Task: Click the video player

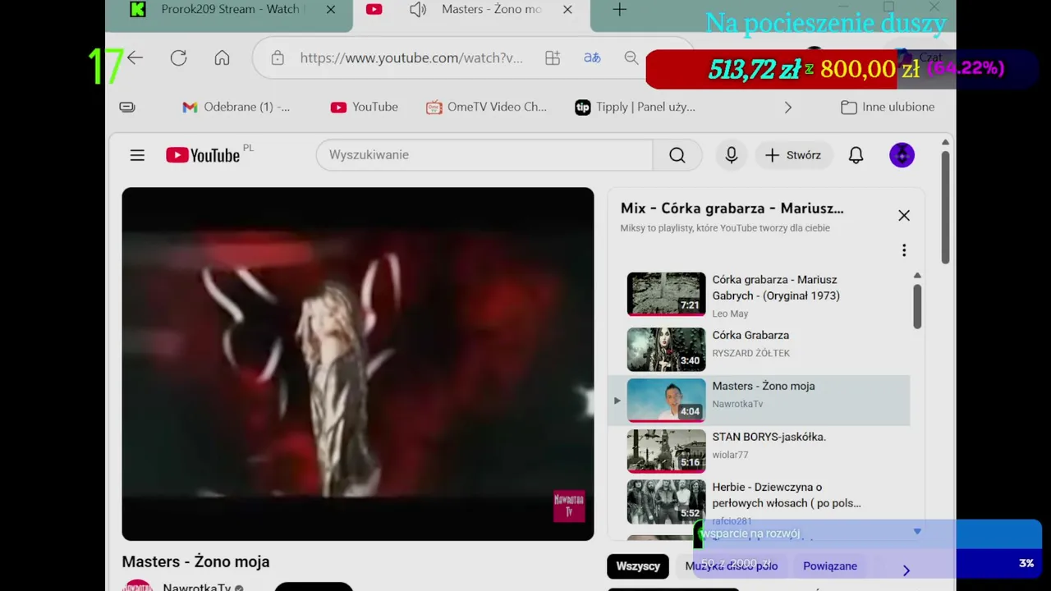Action: click(358, 364)
